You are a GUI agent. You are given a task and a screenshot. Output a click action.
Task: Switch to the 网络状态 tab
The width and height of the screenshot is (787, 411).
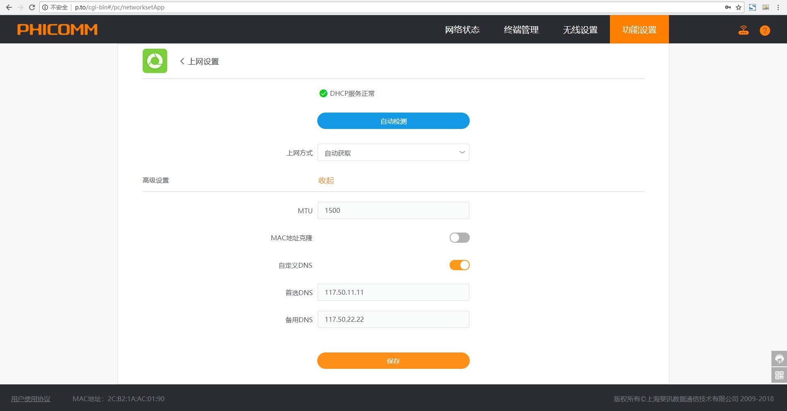click(x=462, y=29)
